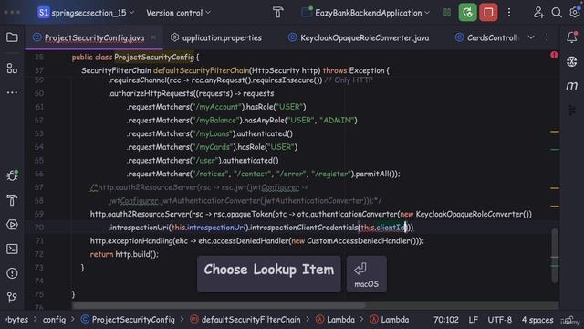584x329 pixels.
Task: Click the horizontal editor scrollbar
Action: point(218,305)
